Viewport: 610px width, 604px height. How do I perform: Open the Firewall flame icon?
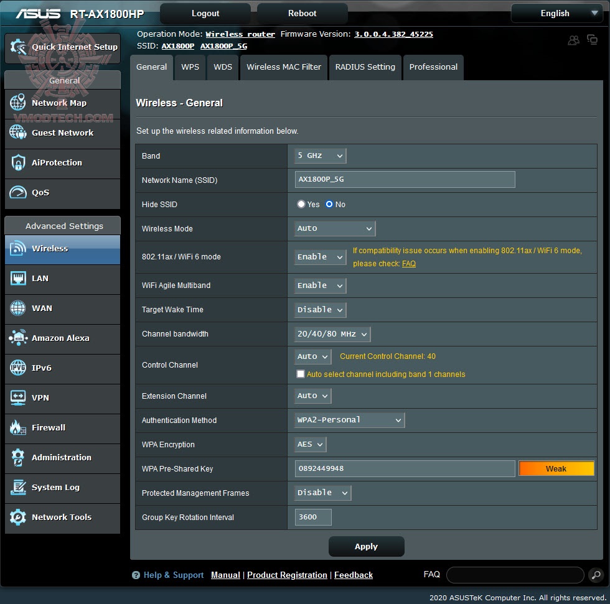click(18, 427)
